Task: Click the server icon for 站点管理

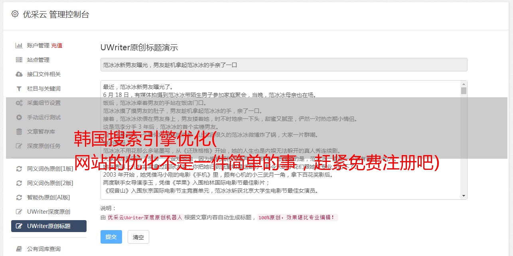Action: pyautogui.click(x=19, y=60)
